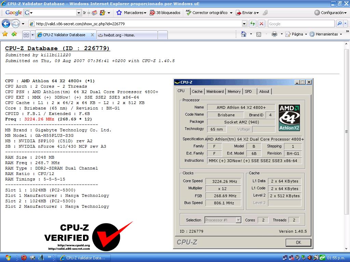Expand command bar overflow chevron
Image resolution: width=350 pixels, height=262 pixels.
pos(347,31)
